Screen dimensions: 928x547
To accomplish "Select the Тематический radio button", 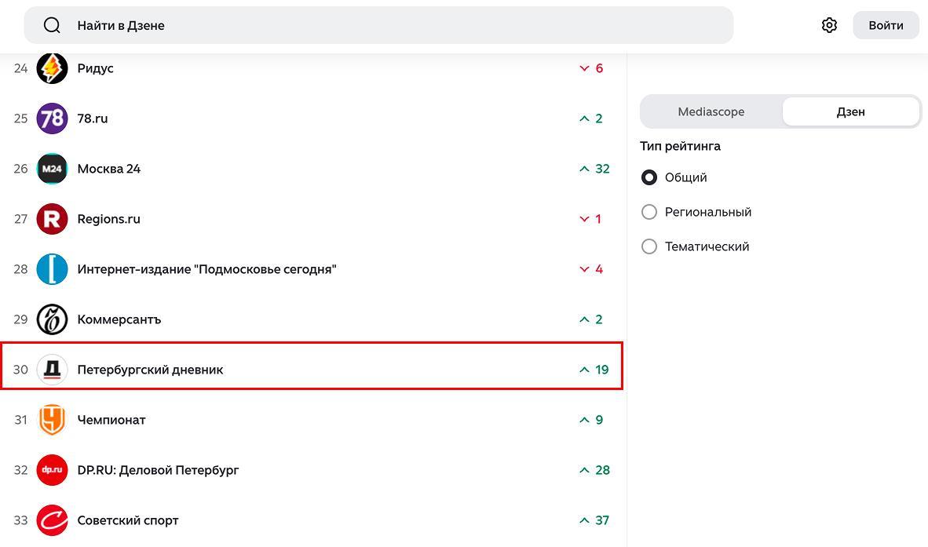I will (x=649, y=246).
